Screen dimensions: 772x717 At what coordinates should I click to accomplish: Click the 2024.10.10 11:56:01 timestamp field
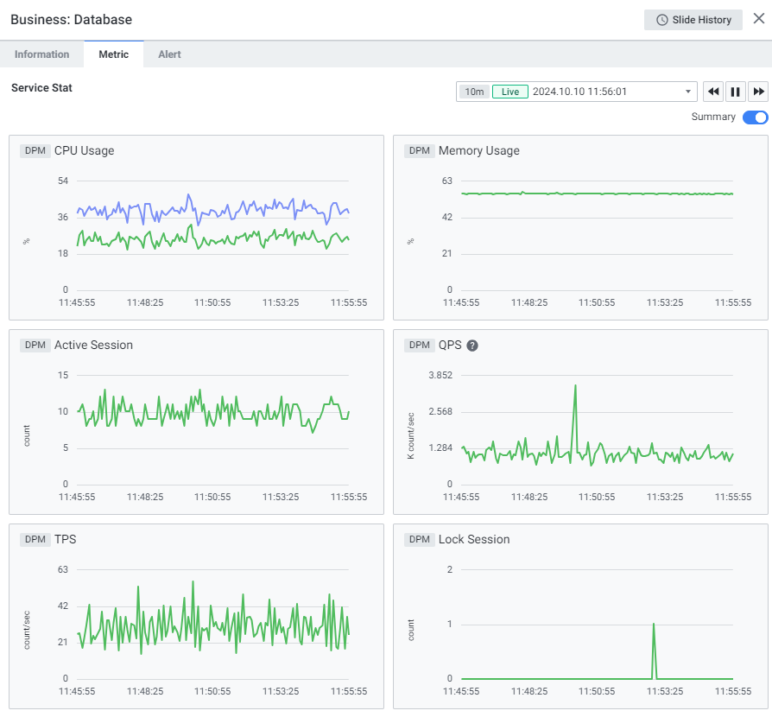tap(579, 92)
